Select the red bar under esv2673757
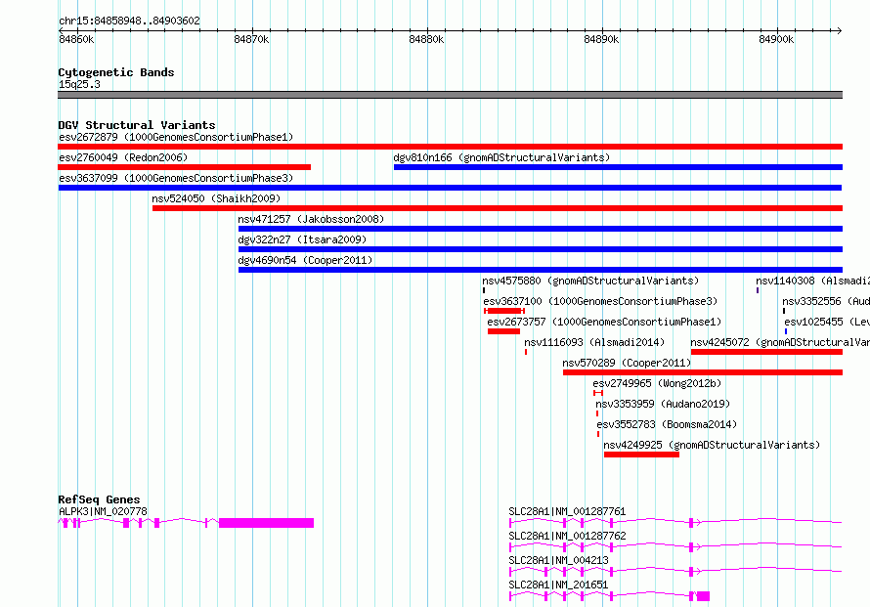The width and height of the screenshot is (870, 607). [x=503, y=331]
